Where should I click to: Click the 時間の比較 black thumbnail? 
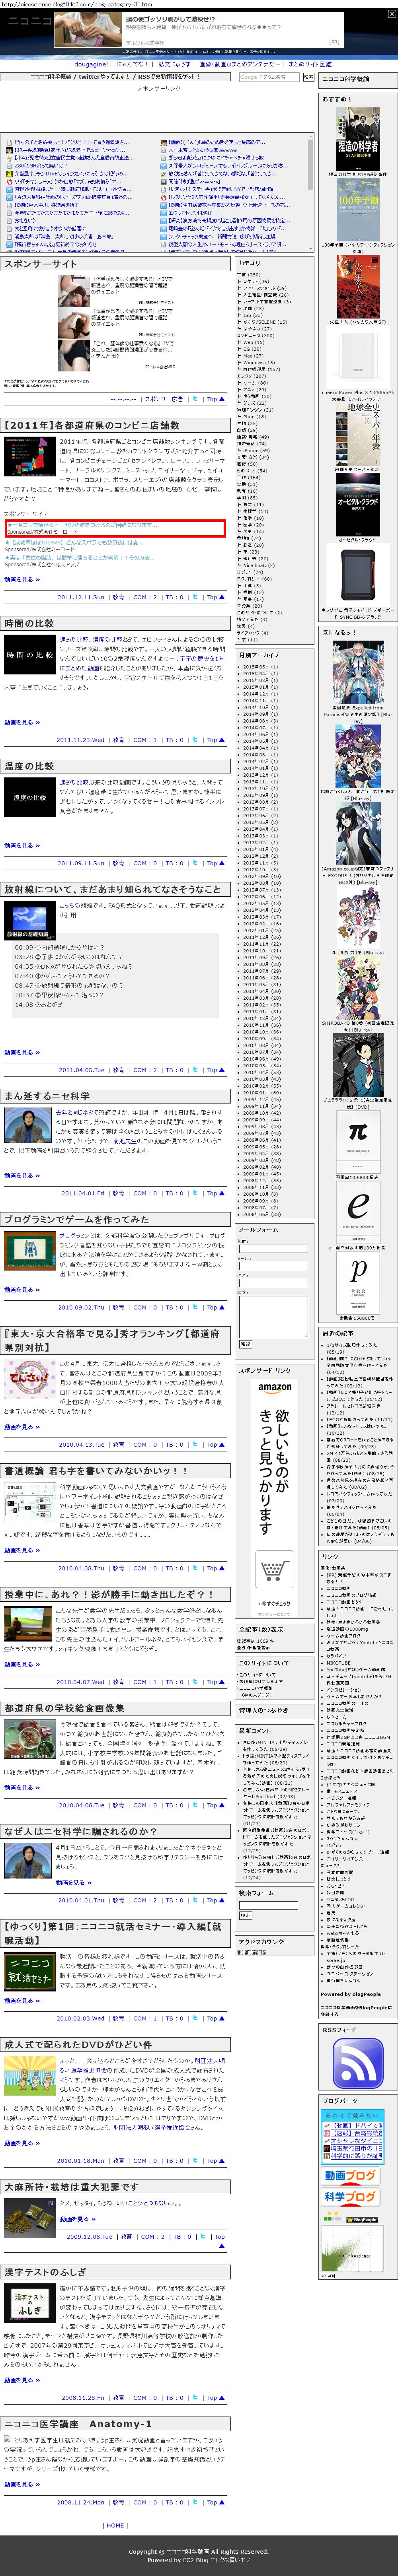pyautogui.click(x=29, y=655)
